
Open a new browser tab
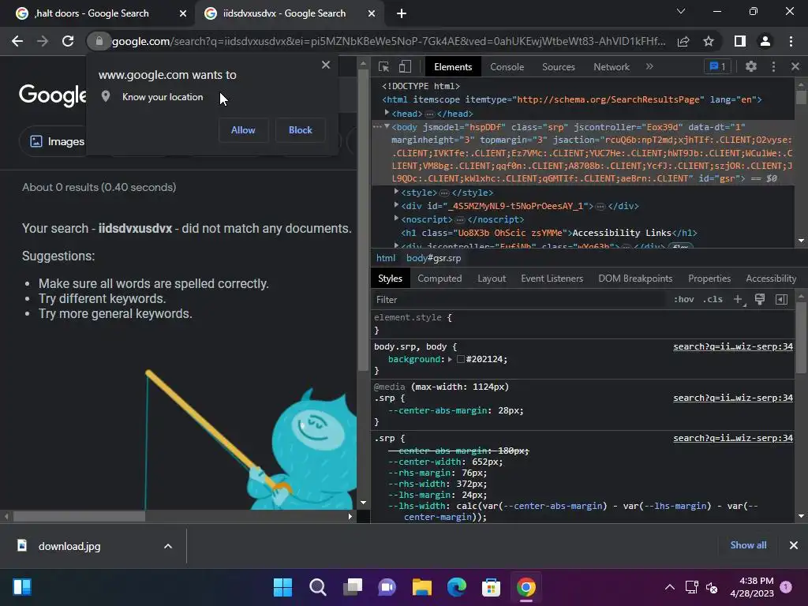click(x=402, y=14)
